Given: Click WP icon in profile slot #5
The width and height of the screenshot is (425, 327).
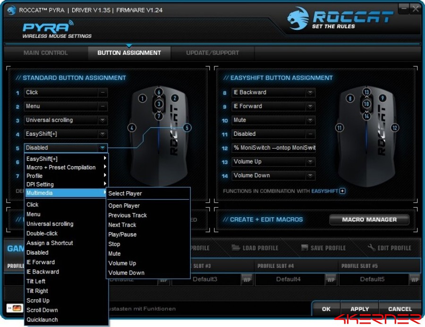Looking at the screenshot, I should [415, 280].
